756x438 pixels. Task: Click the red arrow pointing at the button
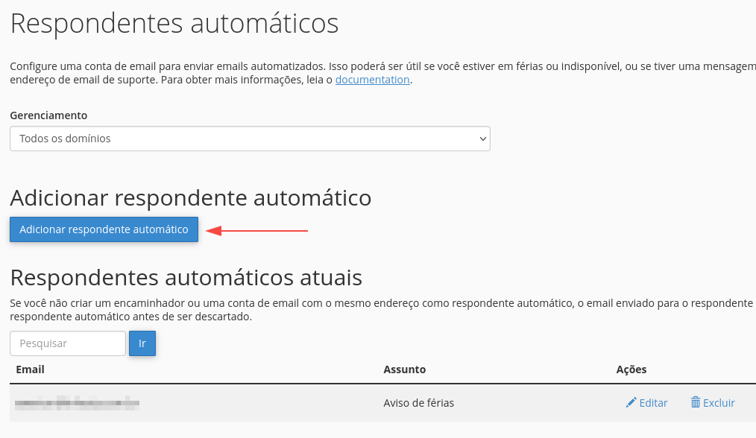257,231
